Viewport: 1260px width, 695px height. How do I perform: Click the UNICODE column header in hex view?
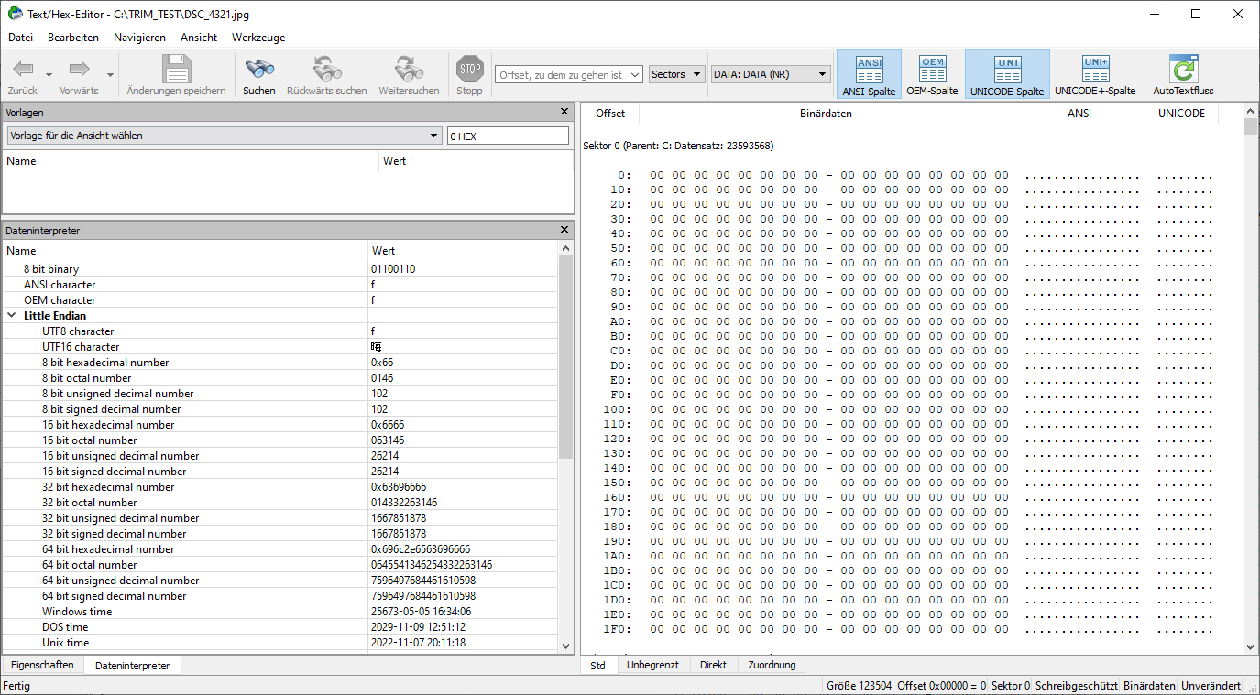(1181, 114)
